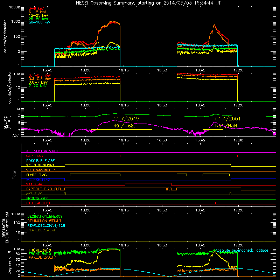280x280 pixels.
Task: Select the orange "6-12 keV" legend label
Action: 37,12
